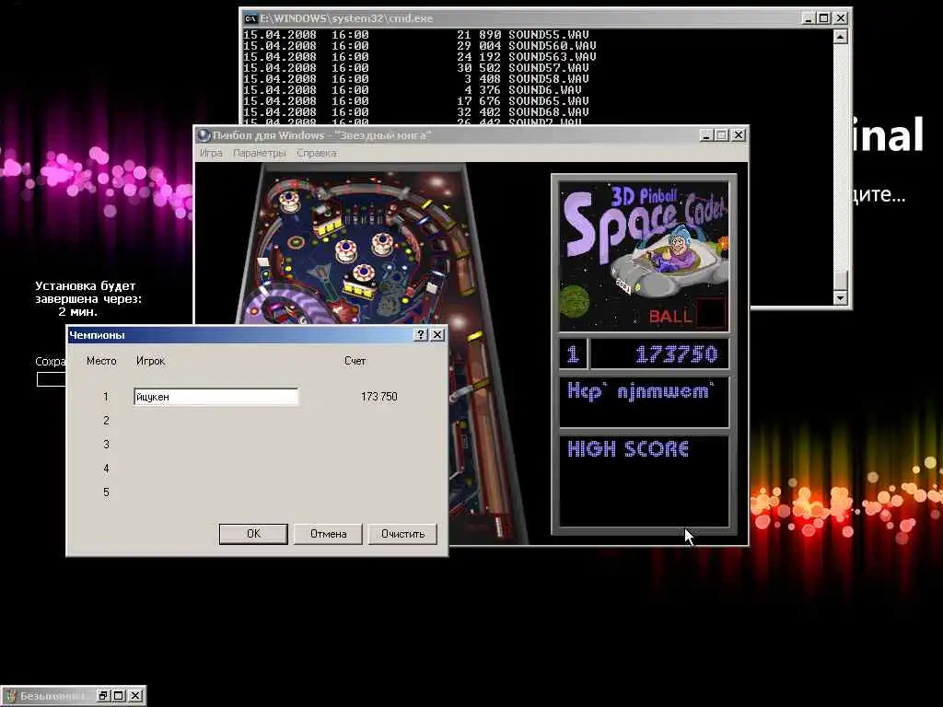Click cmd.exe scrollbar down arrow
943x707 pixels.
pyautogui.click(x=840, y=297)
